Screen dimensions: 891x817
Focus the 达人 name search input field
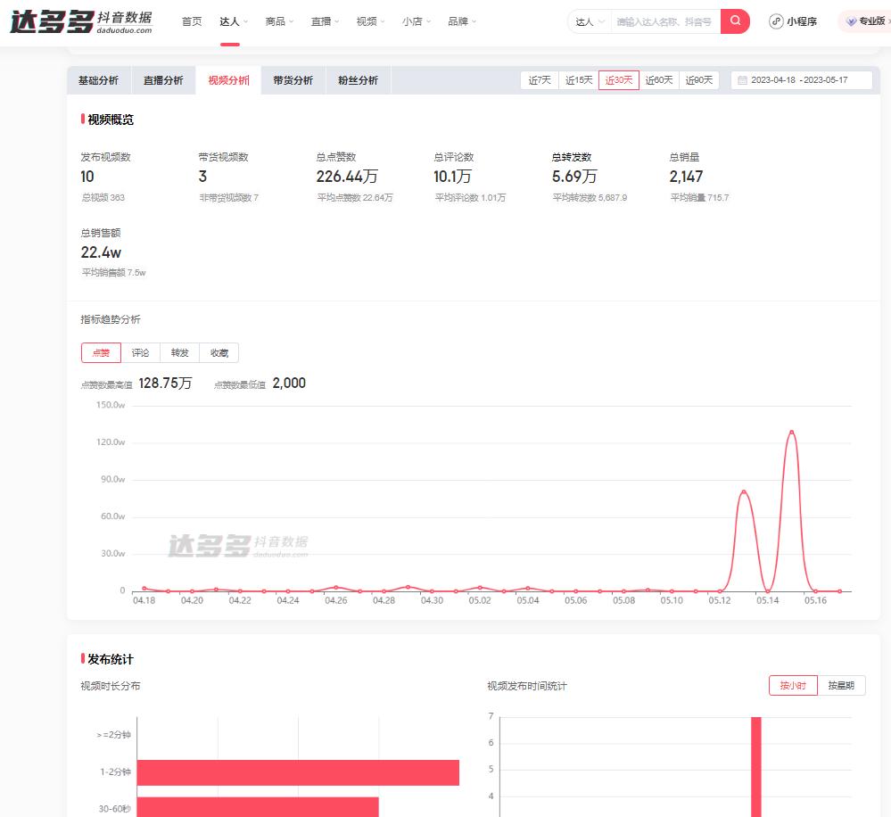665,21
